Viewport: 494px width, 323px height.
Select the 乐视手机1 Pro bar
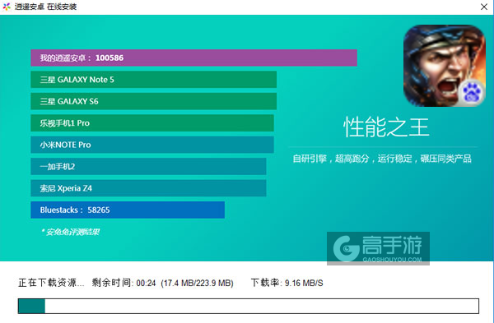click(152, 123)
